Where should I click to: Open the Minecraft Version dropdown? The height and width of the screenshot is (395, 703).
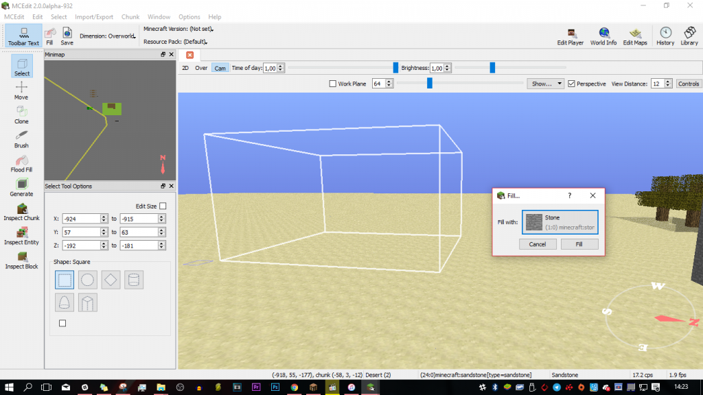pyautogui.click(x=178, y=29)
